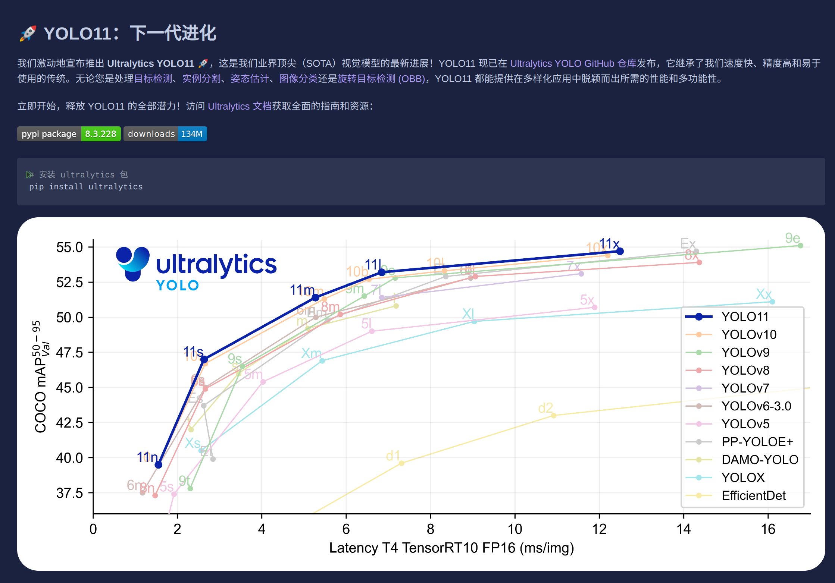Click the YOLOv10 orange legend swatch
Screen dimensions: 835x583
coord(699,335)
